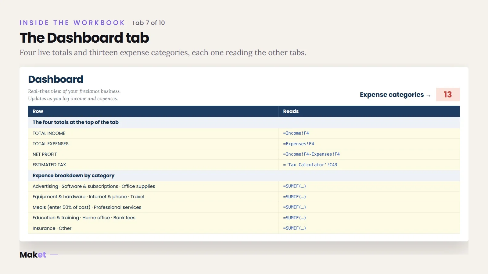Select the 'Tab 7 of 10' indicator

[x=148, y=23]
